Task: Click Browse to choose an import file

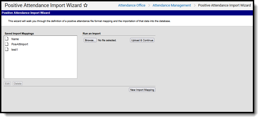Action: [x=90, y=40]
